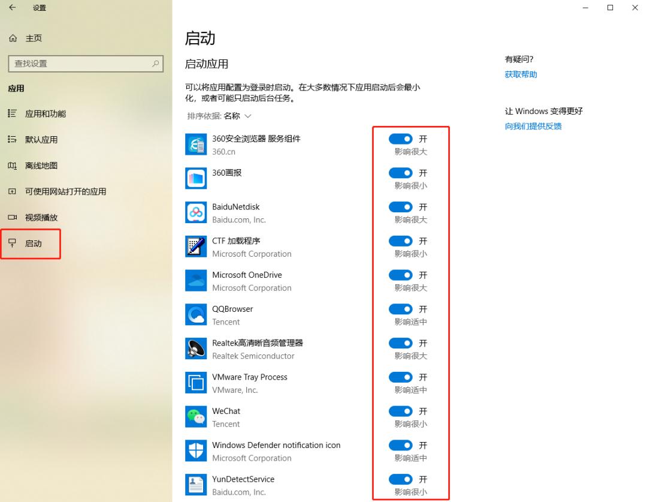Toggle CTF 加载程序 startup switch
The width and height of the screenshot is (647, 502).
401,241
